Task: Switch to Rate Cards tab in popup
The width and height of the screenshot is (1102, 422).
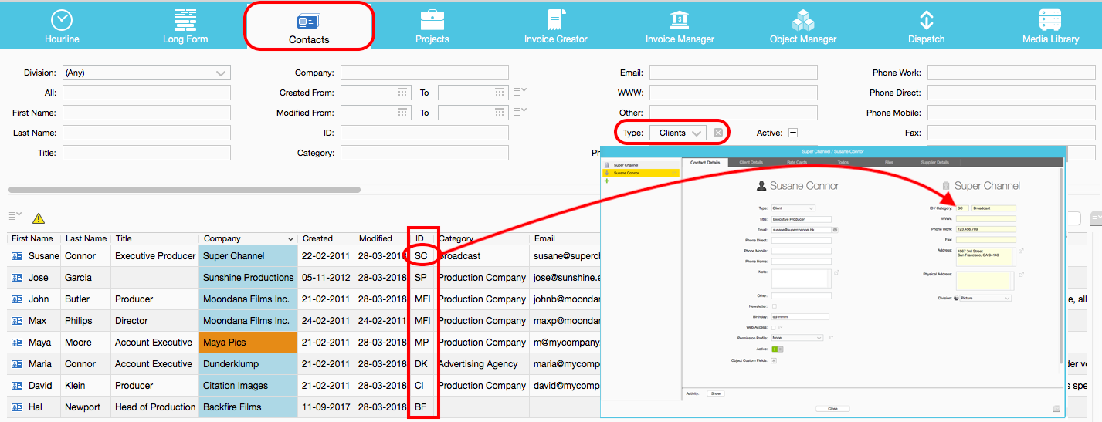Action: (797, 162)
